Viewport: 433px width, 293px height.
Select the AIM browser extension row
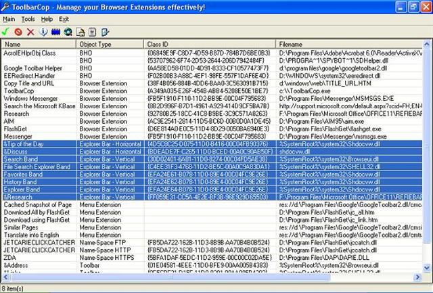pyautogui.click(x=212, y=121)
